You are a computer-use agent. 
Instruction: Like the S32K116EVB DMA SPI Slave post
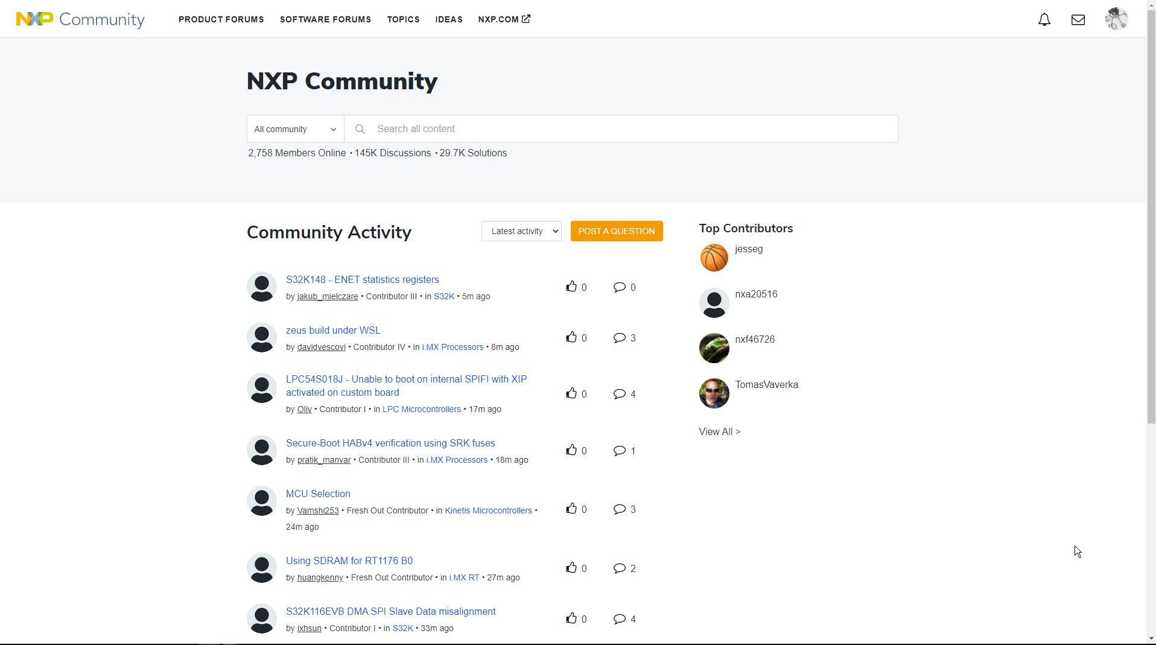[571, 618]
